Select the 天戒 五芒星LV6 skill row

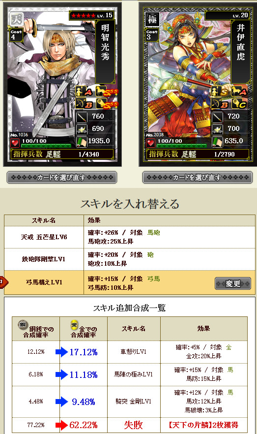point(130,237)
